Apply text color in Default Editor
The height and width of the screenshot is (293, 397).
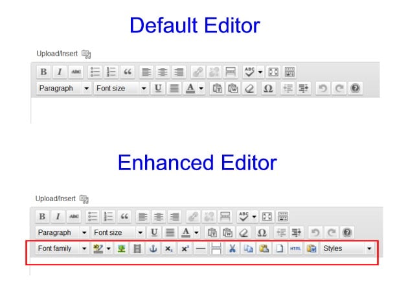[190, 88]
